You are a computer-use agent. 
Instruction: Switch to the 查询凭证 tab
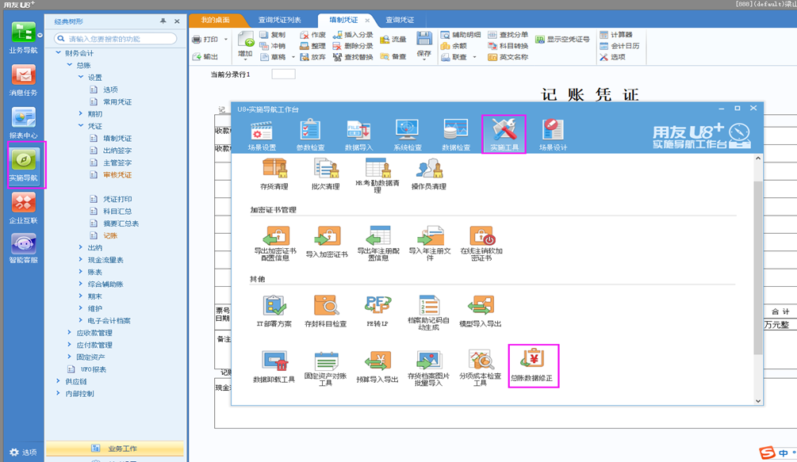(x=400, y=20)
